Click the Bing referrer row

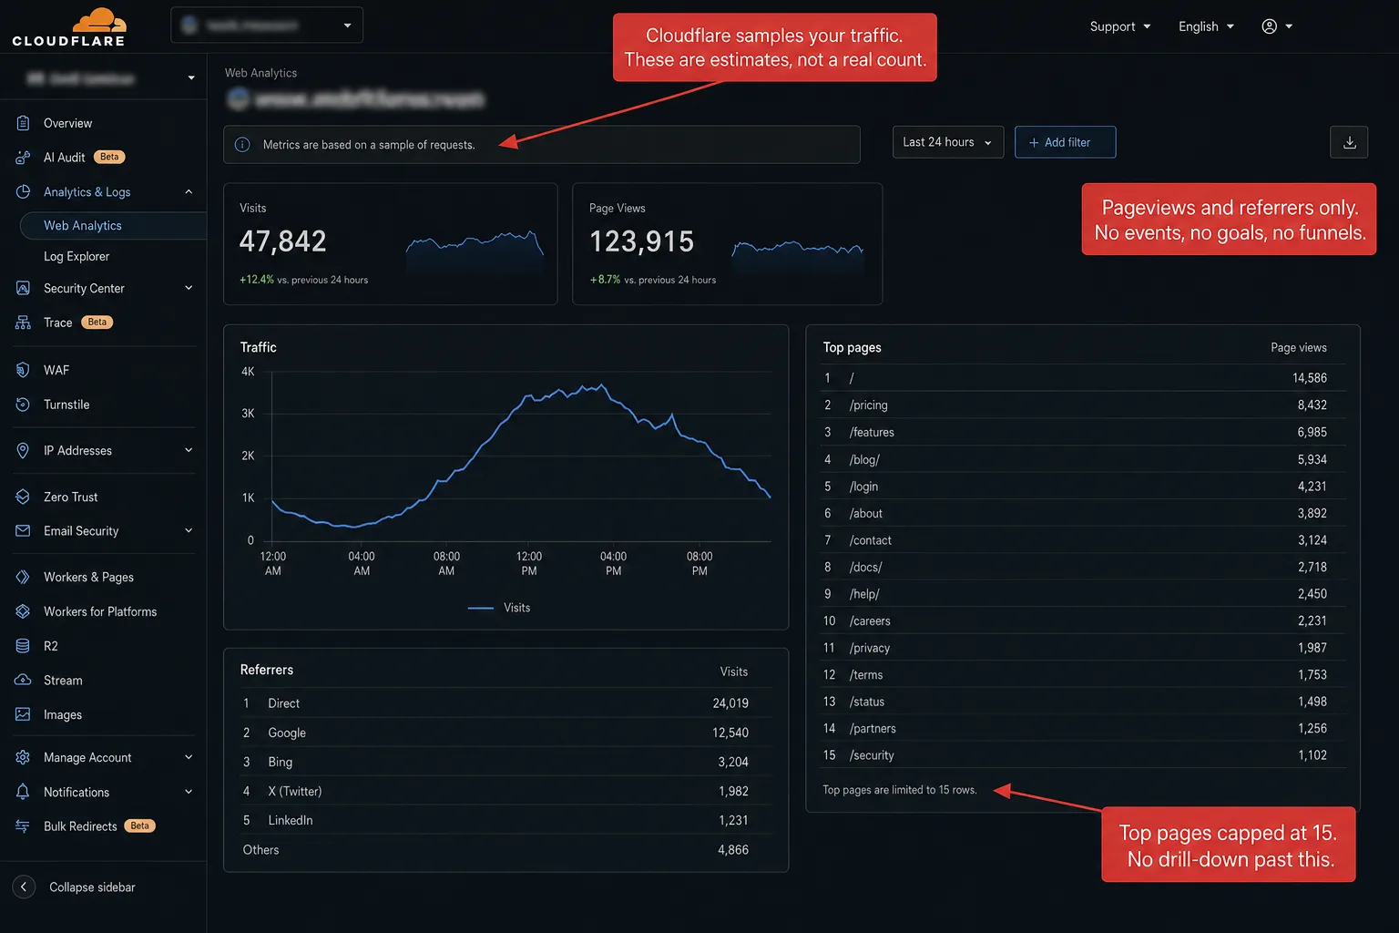point(505,762)
